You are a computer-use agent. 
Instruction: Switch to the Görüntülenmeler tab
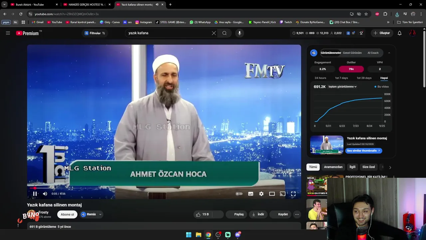[x=331, y=53]
